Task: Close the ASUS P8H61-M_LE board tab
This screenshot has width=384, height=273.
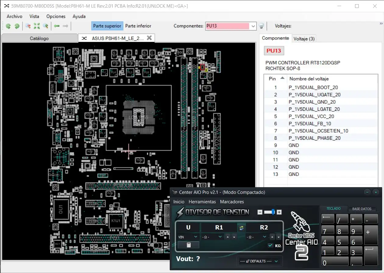Action: click(x=149, y=38)
